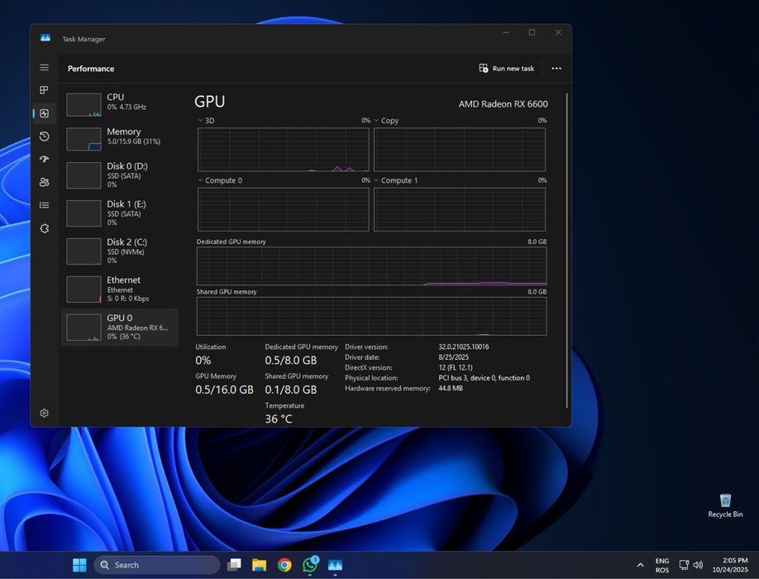759x579 pixels.
Task: Click PCI bus 3 physical location value
Action: pos(484,378)
